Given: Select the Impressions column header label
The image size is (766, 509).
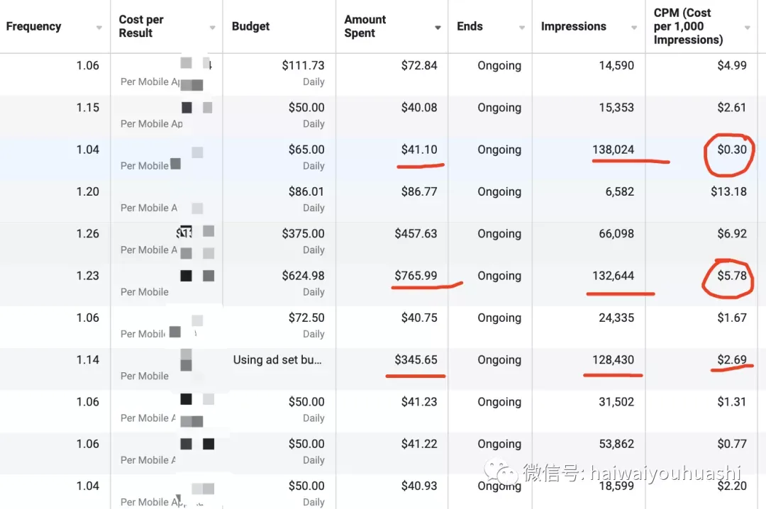Looking at the screenshot, I should click(x=574, y=26).
